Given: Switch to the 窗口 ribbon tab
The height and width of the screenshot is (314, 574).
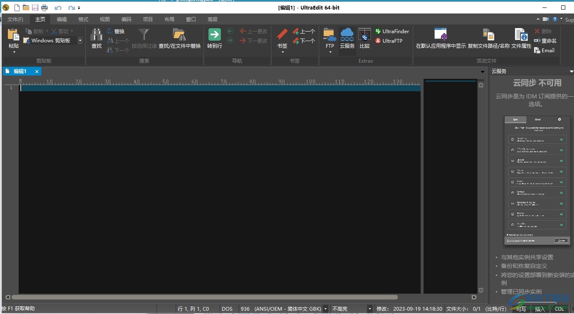Looking at the screenshot, I should (x=191, y=19).
